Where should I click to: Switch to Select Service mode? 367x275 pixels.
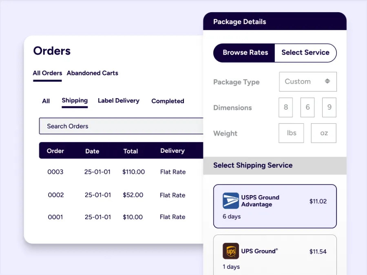pos(305,53)
